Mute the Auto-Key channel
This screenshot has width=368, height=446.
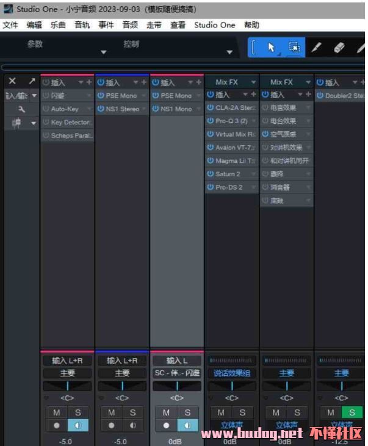pyautogui.click(x=57, y=412)
